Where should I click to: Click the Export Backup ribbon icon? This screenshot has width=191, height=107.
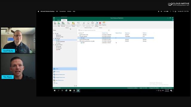pyautogui.click(x=97, y=24)
